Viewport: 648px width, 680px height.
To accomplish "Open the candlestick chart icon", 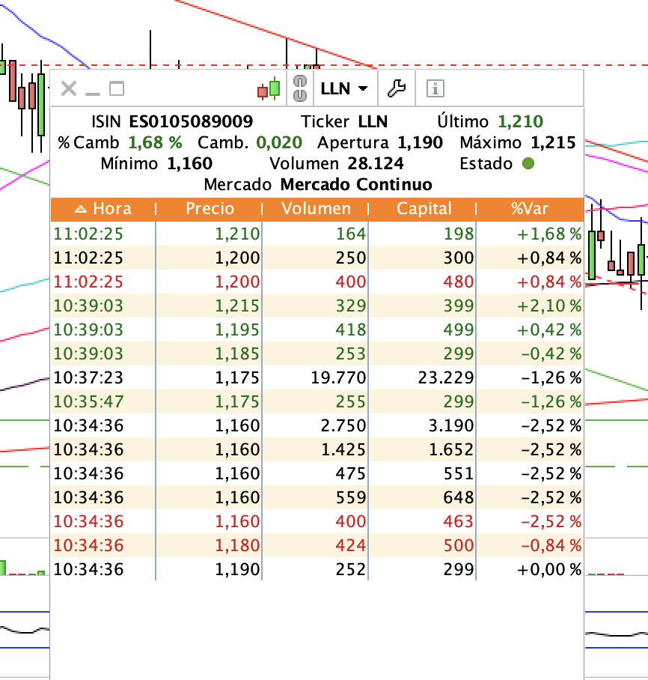I will [269, 88].
